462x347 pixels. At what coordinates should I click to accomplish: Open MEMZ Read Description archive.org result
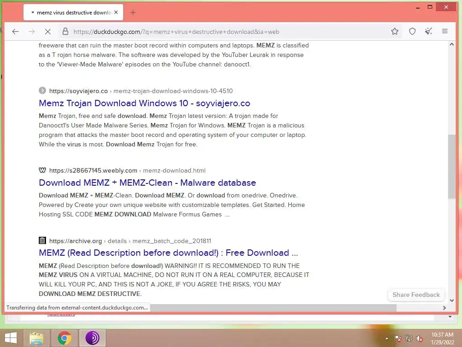click(x=168, y=253)
